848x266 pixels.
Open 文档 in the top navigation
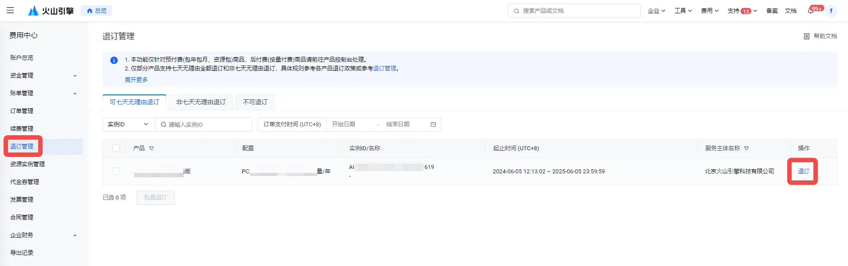pos(791,11)
